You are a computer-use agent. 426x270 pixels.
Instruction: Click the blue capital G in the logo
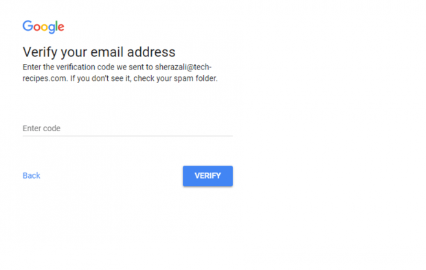27,26
